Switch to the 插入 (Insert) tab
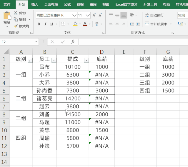Screen dimensions: 188x167 coord(35,4)
